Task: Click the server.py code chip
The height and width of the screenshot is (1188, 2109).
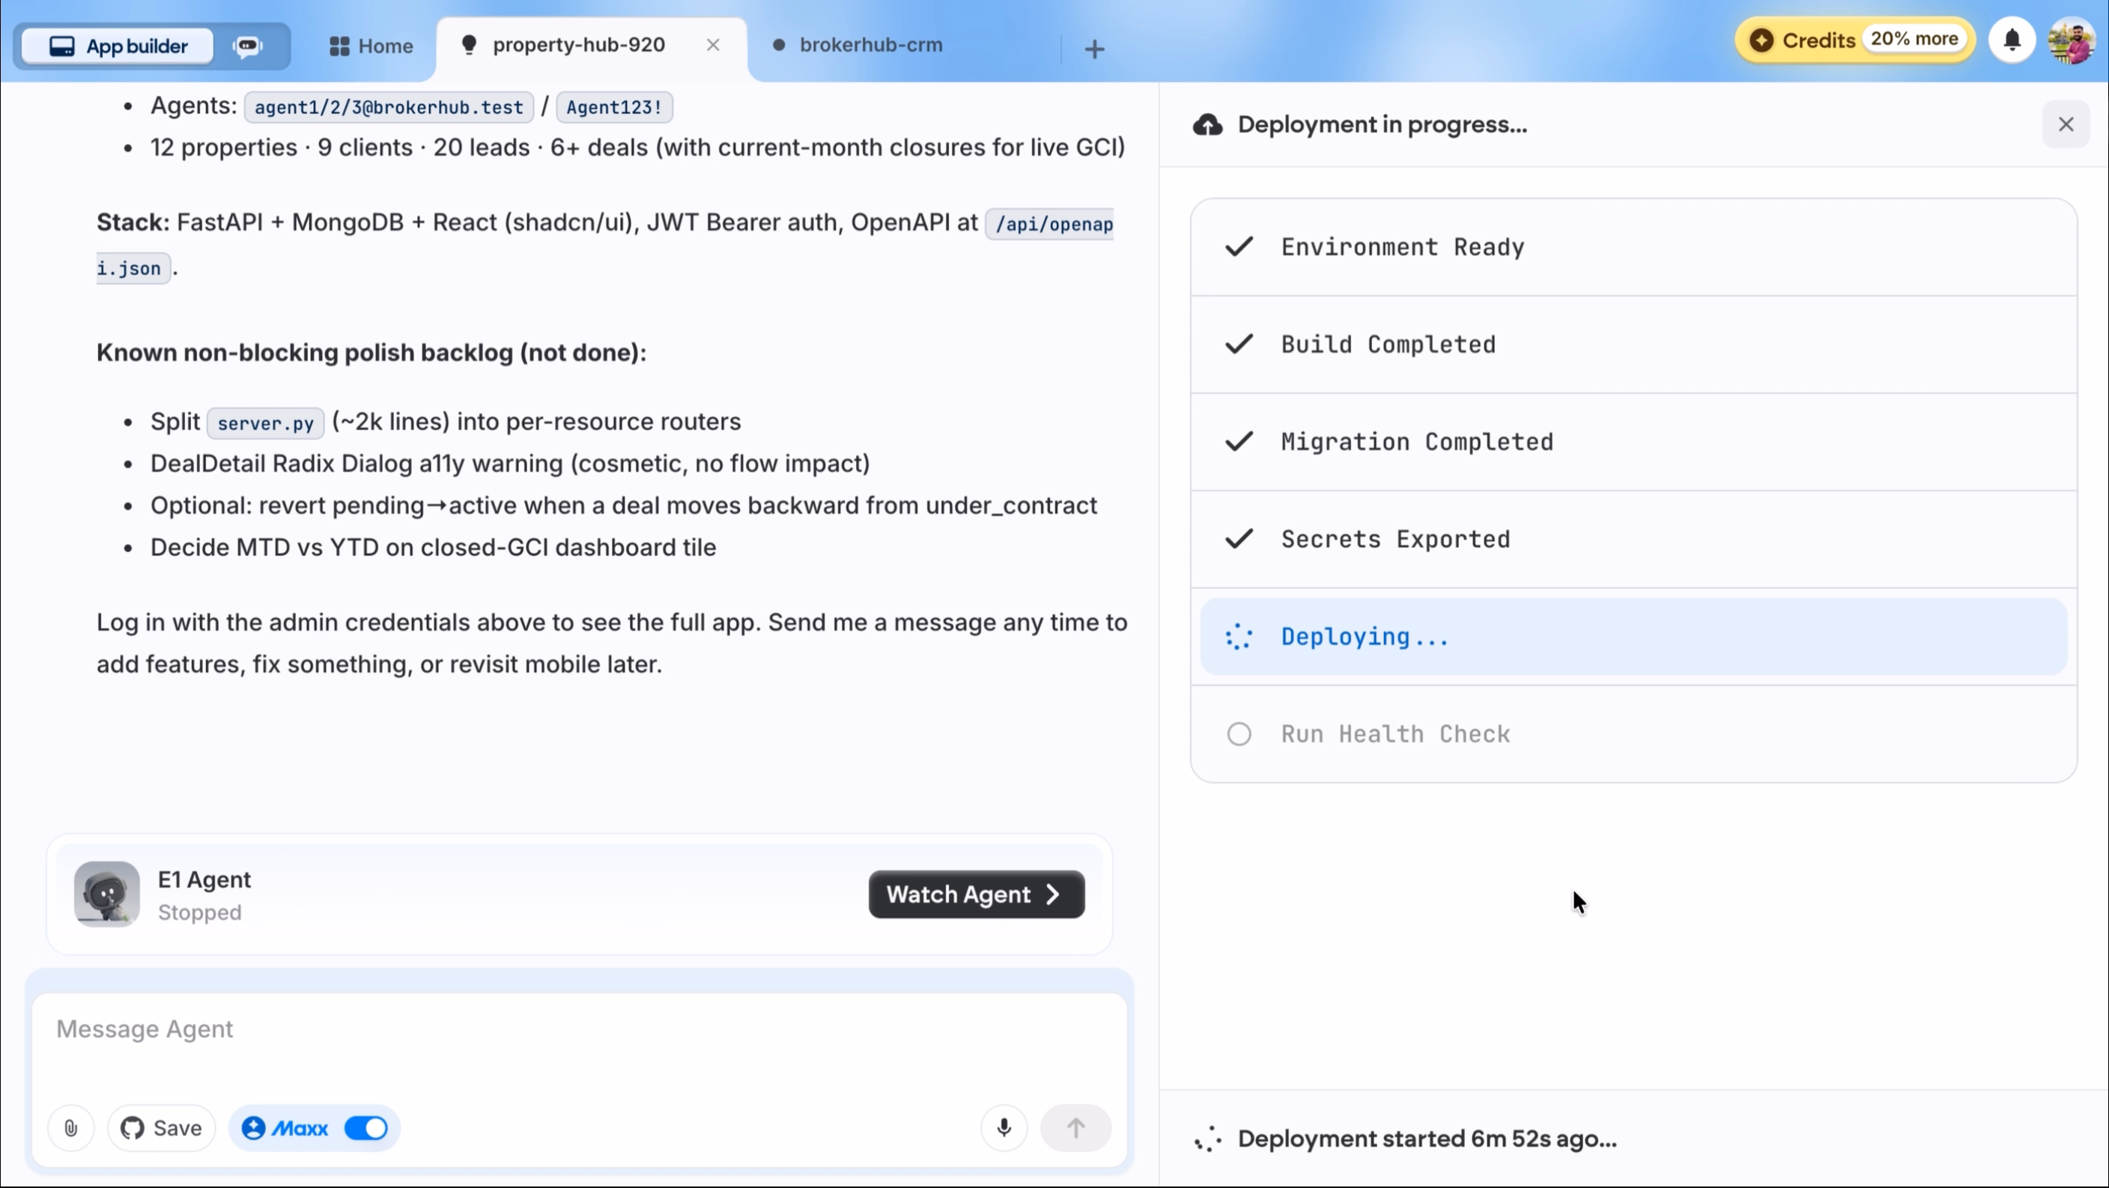Action: pyautogui.click(x=265, y=423)
